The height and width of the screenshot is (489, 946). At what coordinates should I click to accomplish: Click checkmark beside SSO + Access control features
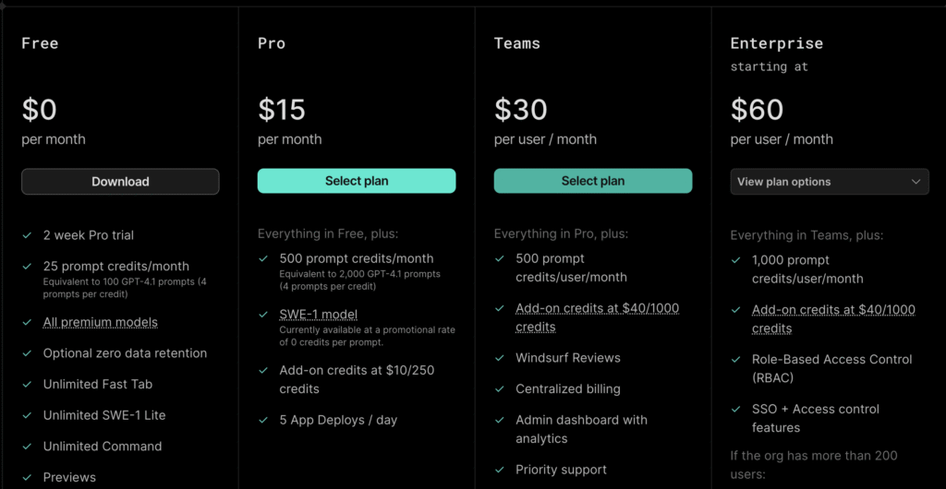(736, 409)
